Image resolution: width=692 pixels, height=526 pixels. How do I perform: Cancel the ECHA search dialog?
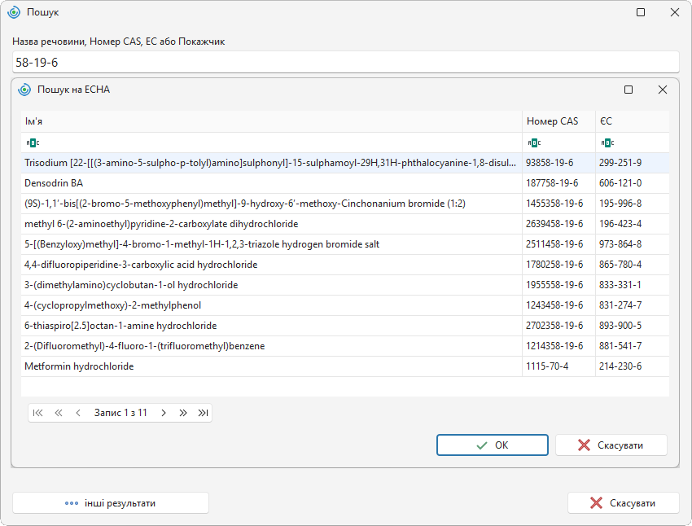tap(611, 445)
